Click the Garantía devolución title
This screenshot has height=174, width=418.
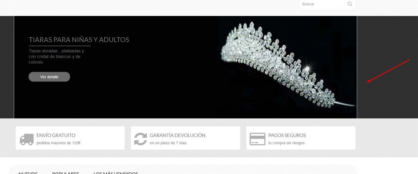(177, 135)
